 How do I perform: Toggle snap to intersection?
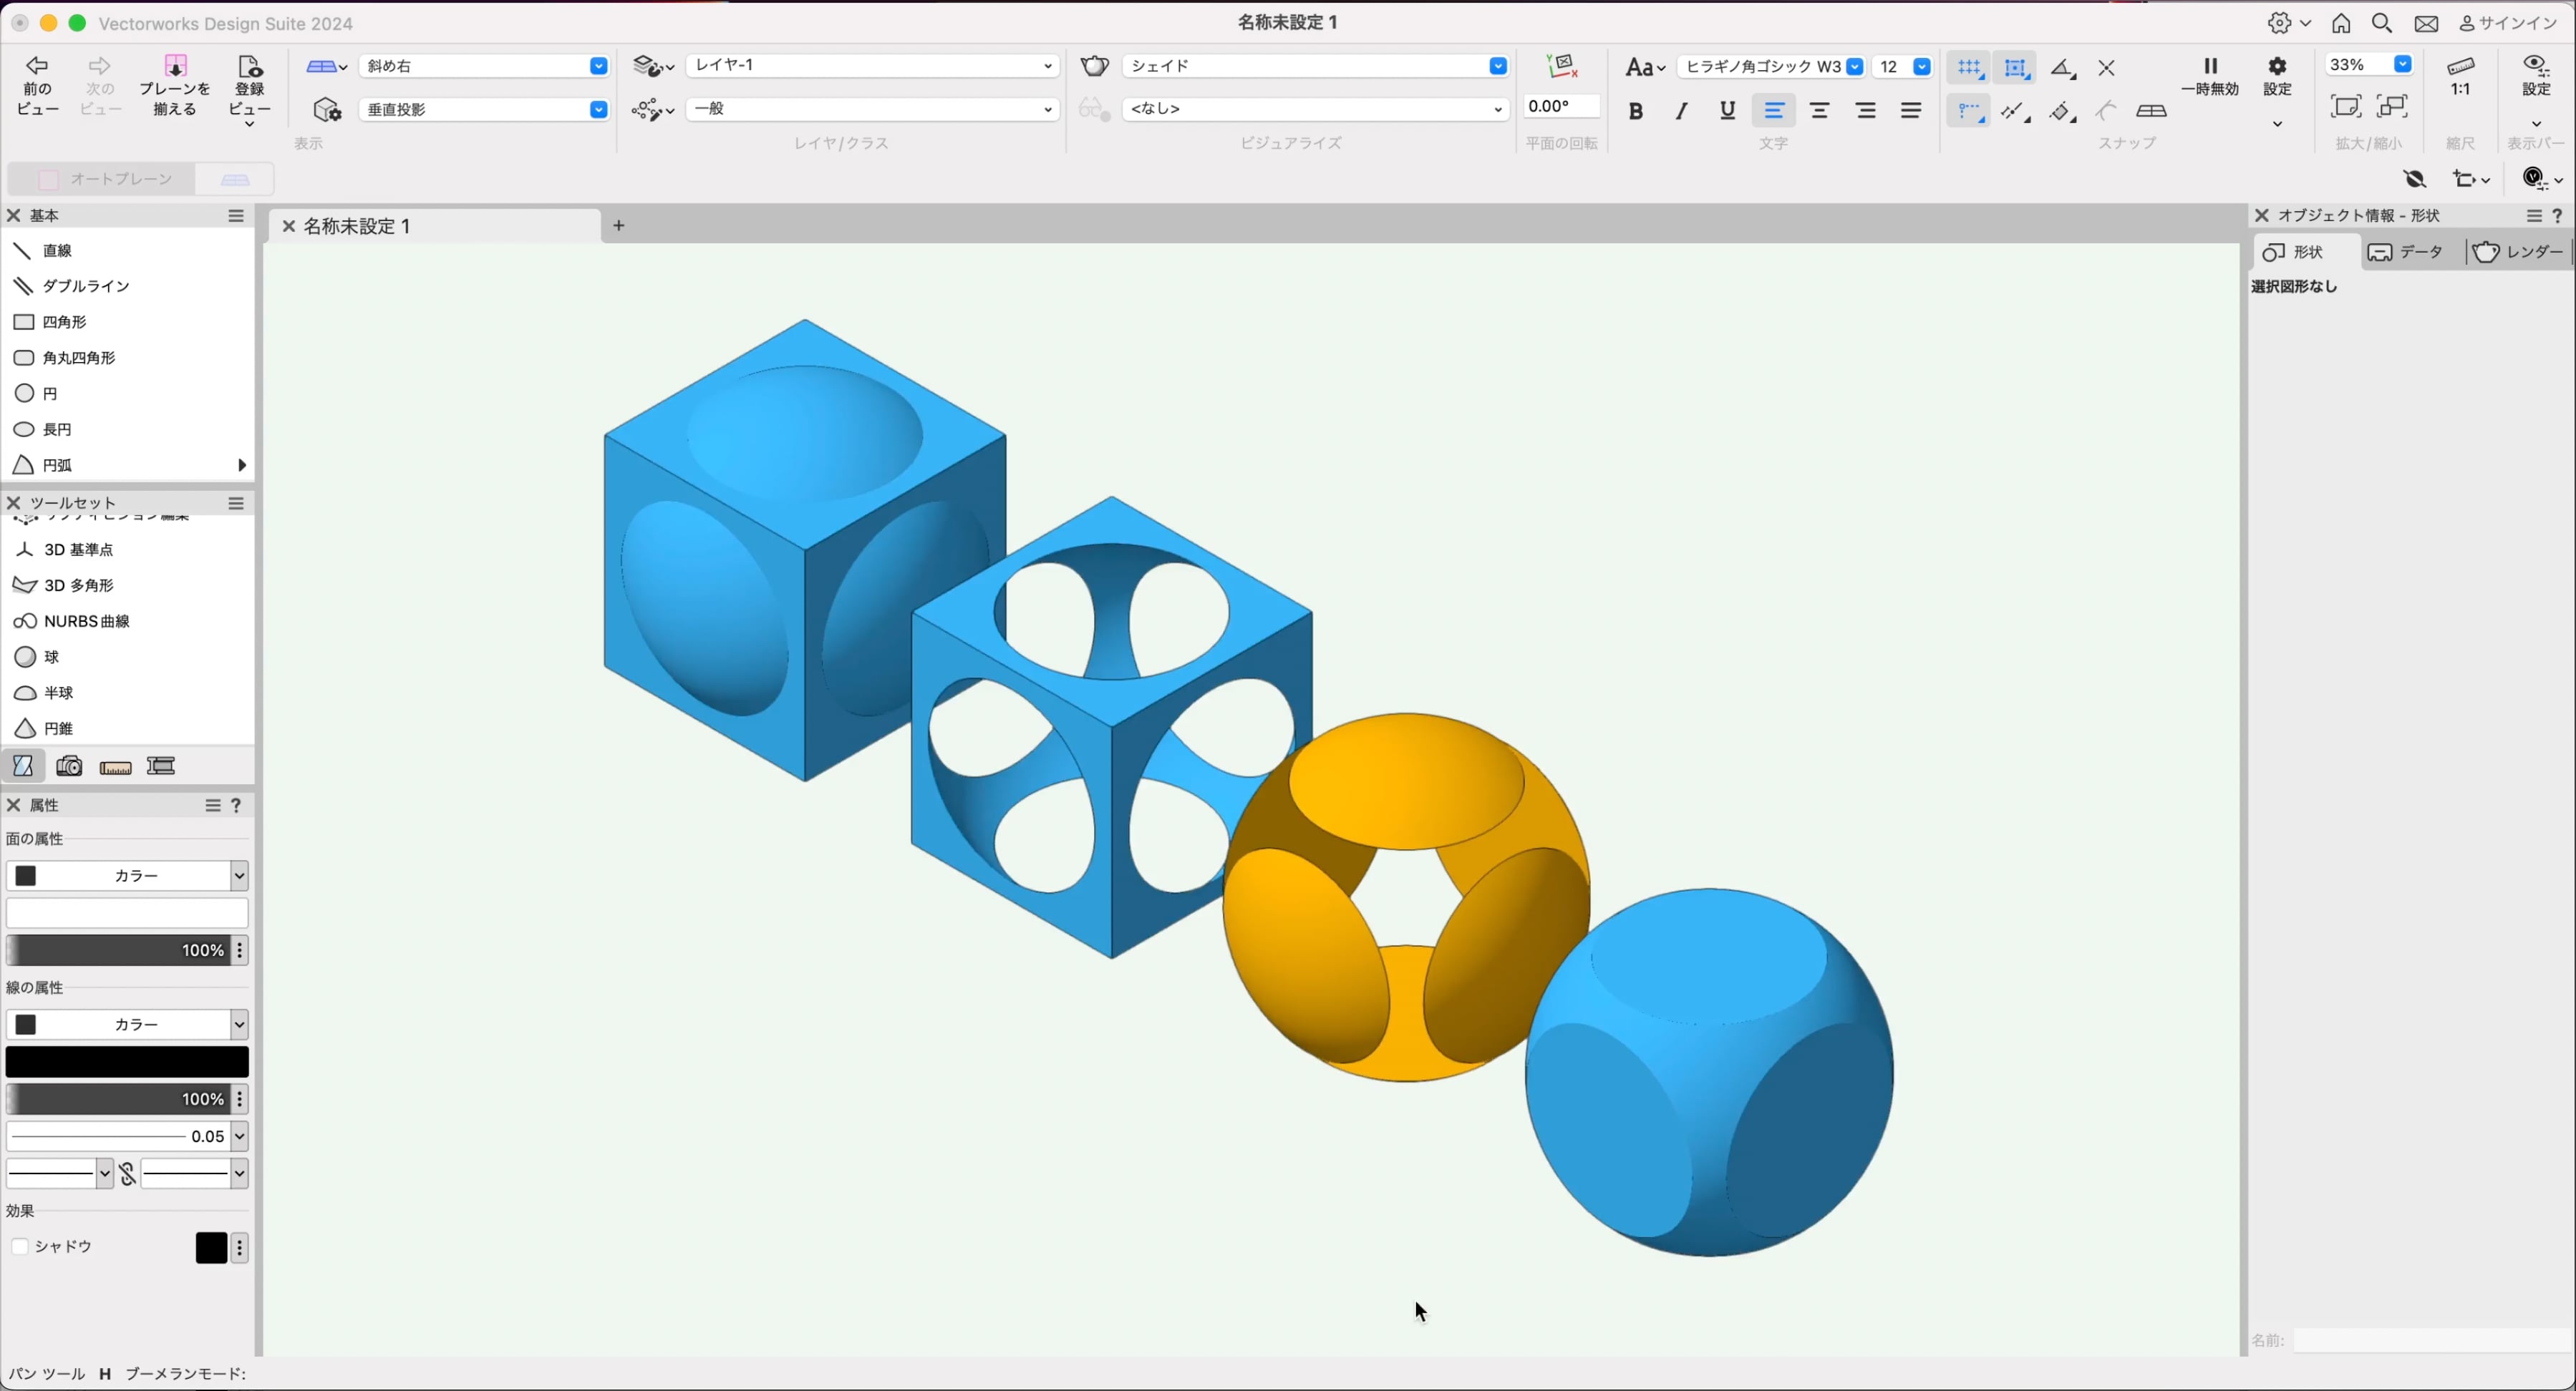click(2107, 68)
